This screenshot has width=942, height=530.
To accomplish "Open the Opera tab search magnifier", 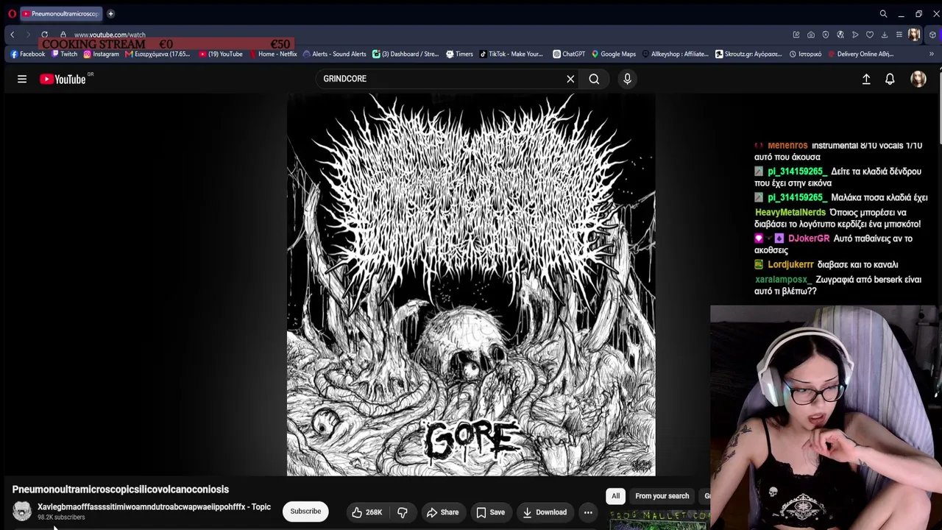I will coord(883,13).
